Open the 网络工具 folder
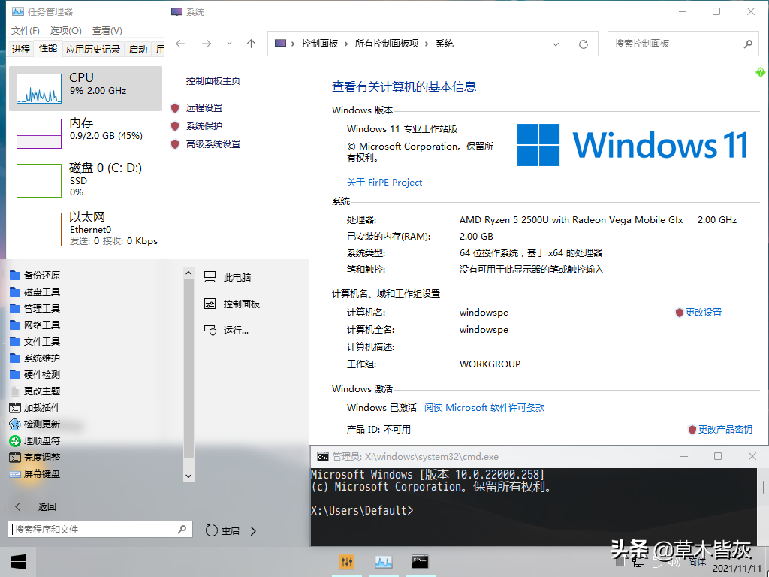769x577 pixels. pos(35,325)
